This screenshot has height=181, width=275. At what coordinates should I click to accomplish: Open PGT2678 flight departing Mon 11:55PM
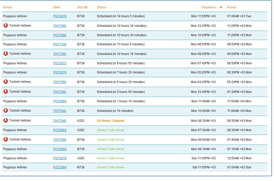pos(60,16)
